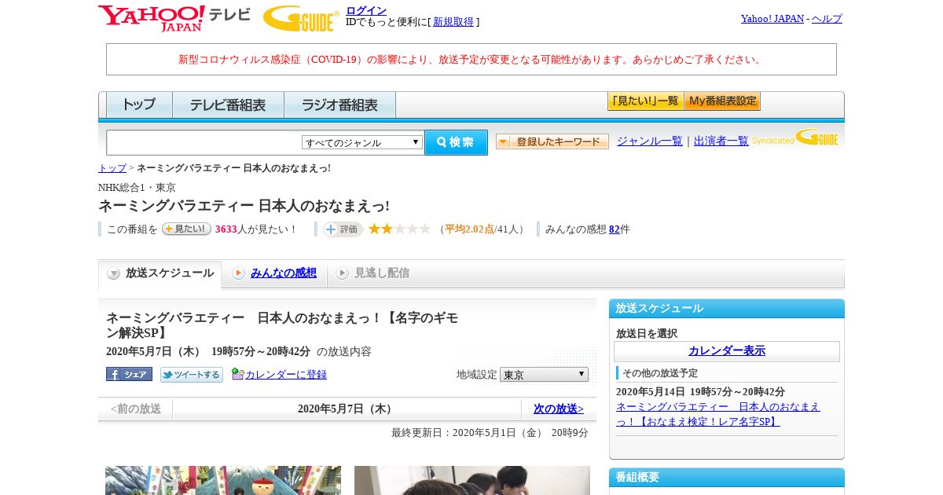This screenshot has width=943, height=495.
Task: Share on Facebook with シェア button
Action: coord(129,374)
